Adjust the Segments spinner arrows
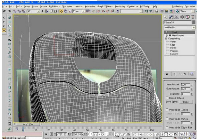This screenshot has width=199, height=140. click(192, 94)
